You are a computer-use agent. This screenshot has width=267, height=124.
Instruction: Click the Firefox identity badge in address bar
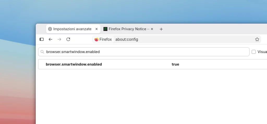tap(103, 40)
